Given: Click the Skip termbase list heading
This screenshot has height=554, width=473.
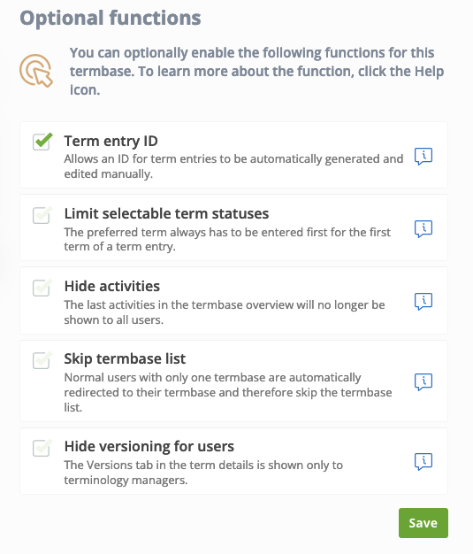Looking at the screenshot, I should (x=125, y=359).
